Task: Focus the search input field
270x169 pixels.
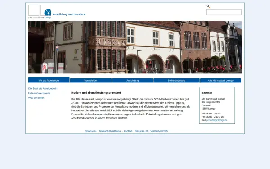Action: 224,12
